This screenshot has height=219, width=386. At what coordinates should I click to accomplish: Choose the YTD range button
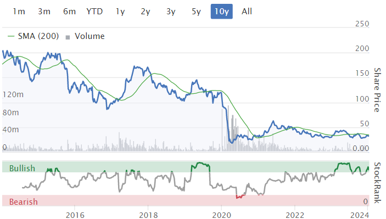coord(94,12)
